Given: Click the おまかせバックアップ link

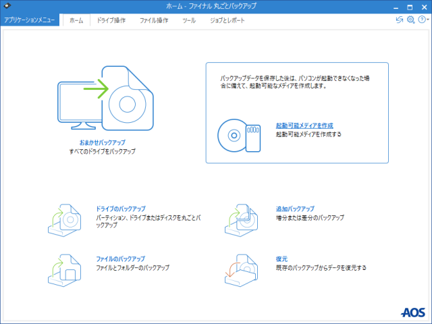Looking at the screenshot, I should click(x=102, y=142).
